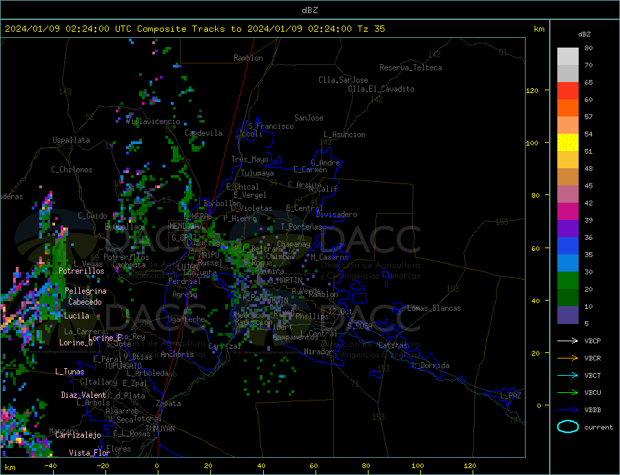Pick the light blue 35 dBZ swatch

coord(568,263)
